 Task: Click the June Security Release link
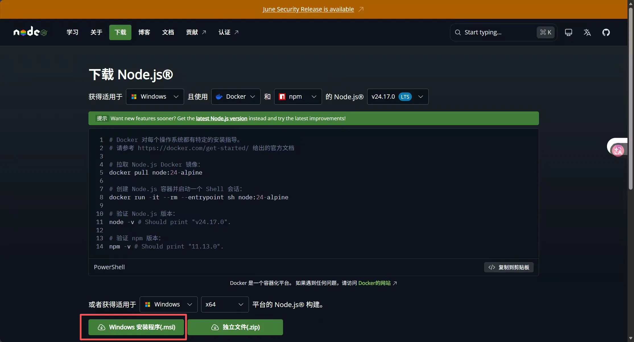[x=308, y=9]
